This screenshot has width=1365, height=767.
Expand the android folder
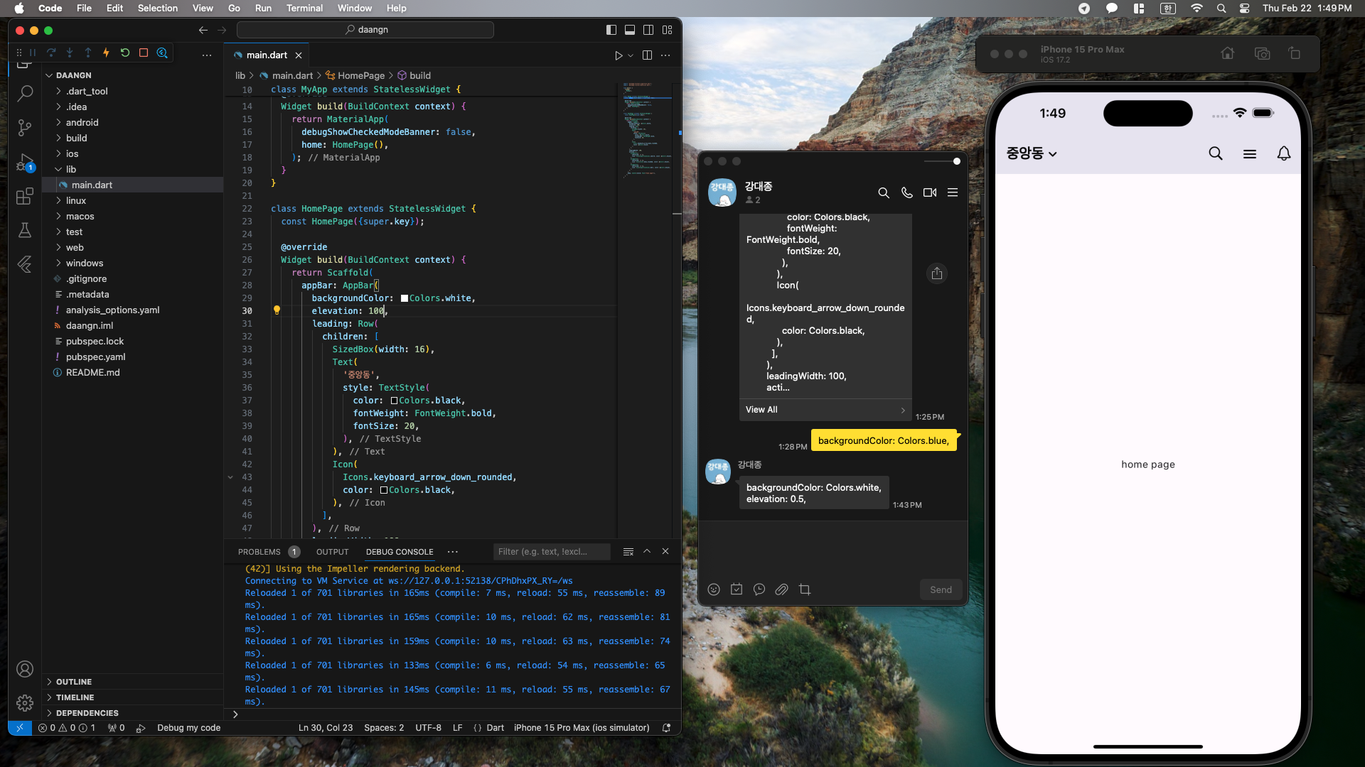pos(82,122)
